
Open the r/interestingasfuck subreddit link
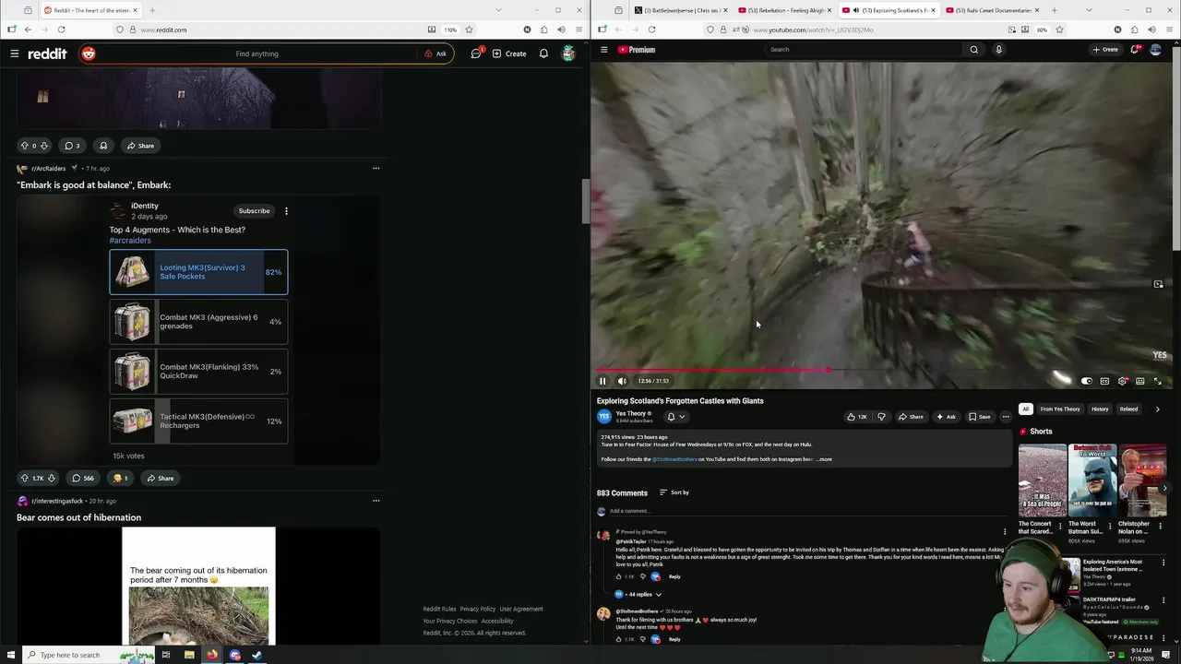[57, 501]
